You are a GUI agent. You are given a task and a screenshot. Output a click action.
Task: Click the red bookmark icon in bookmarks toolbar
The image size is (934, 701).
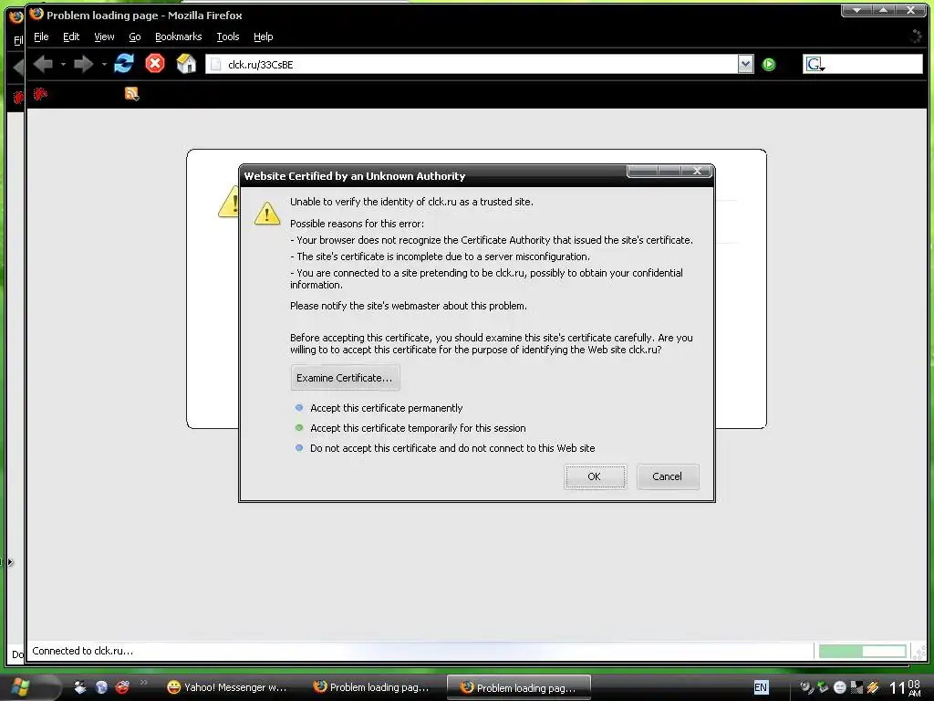(40, 94)
